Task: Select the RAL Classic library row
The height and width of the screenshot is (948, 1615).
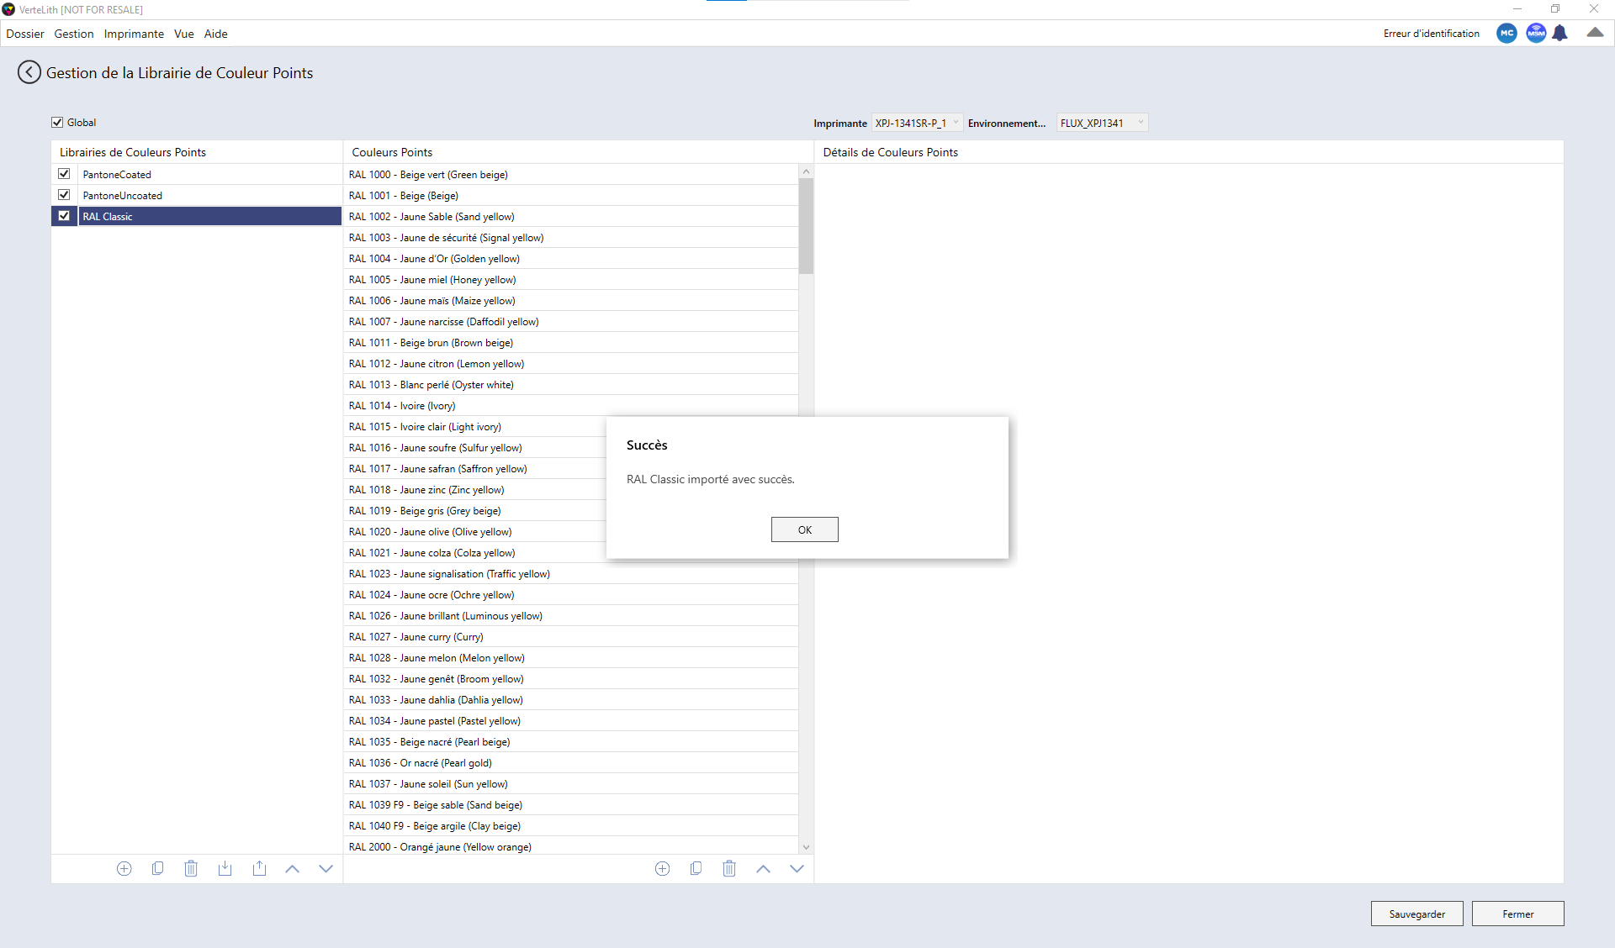Action: tap(209, 216)
